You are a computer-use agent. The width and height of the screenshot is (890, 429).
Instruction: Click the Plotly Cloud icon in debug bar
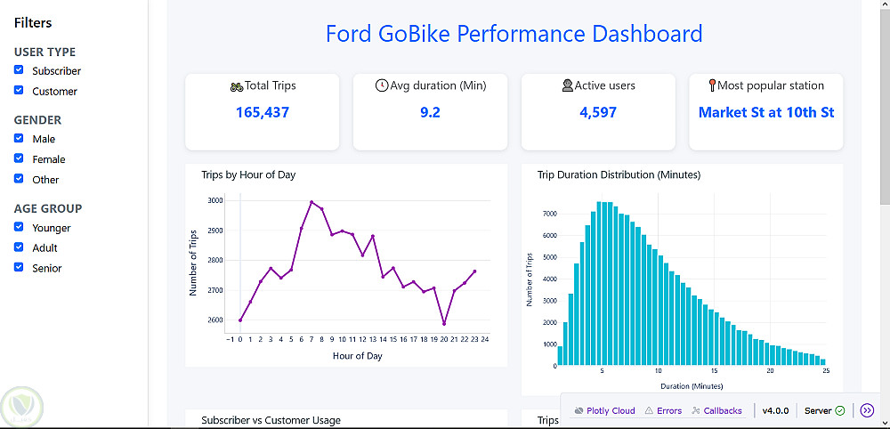pyautogui.click(x=579, y=411)
